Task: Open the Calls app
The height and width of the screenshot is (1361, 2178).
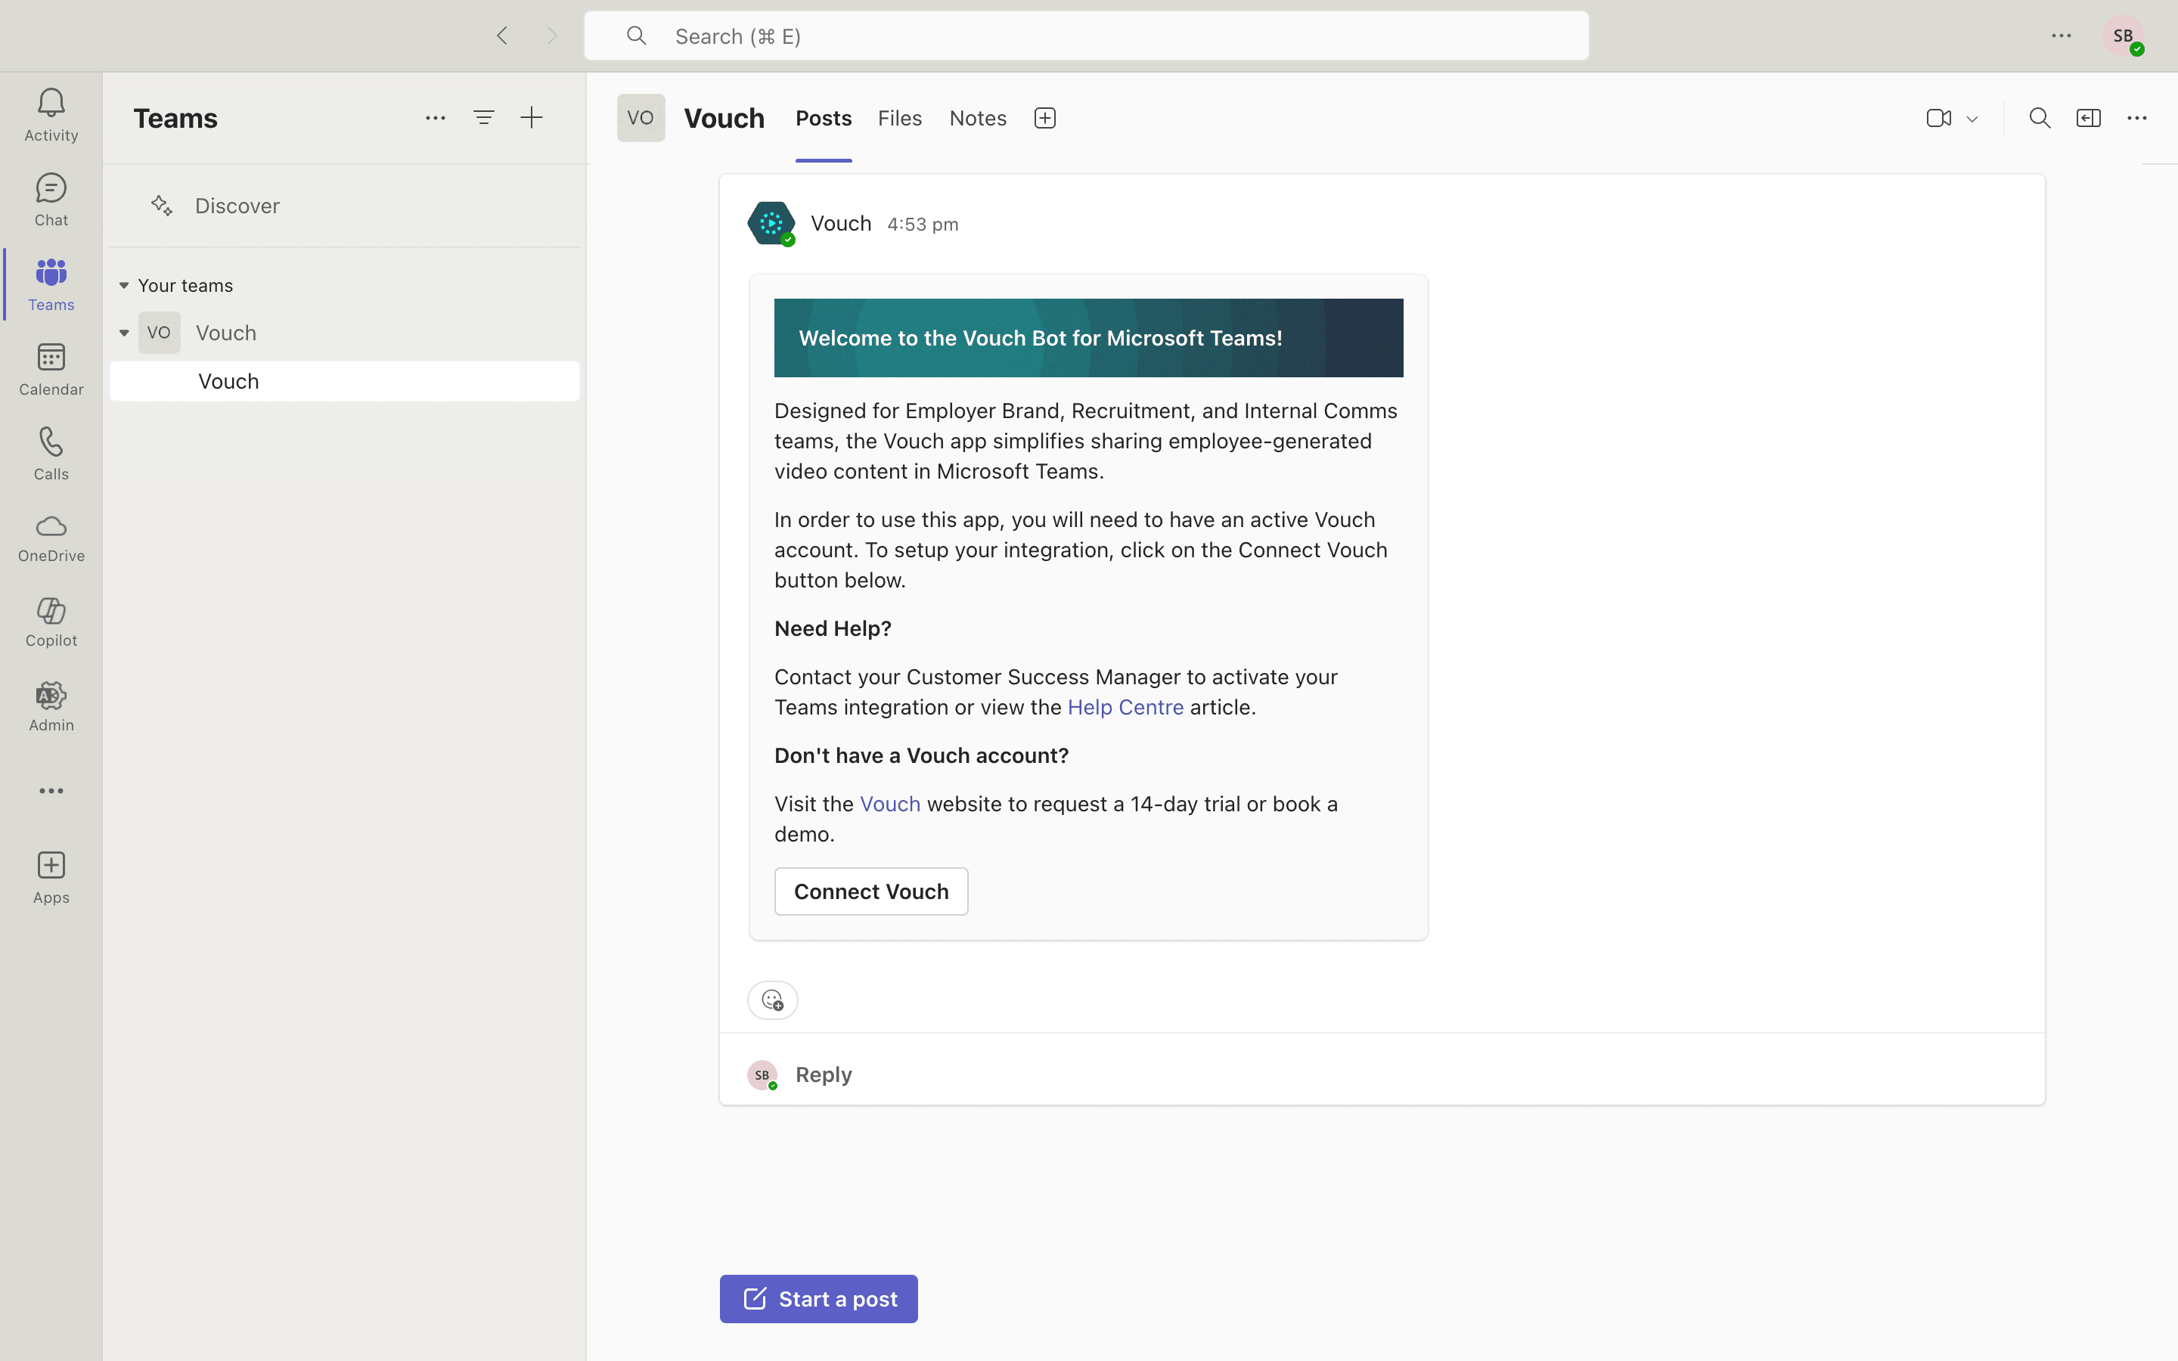Action: (x=51, y=454)
